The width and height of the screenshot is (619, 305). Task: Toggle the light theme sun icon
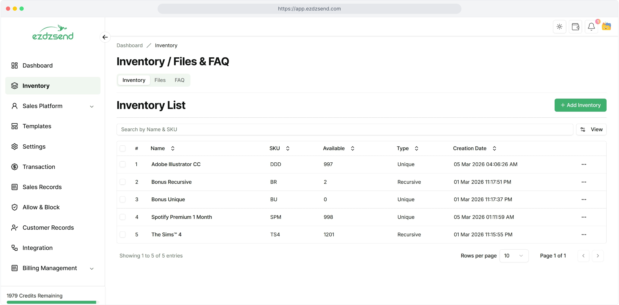(559, 27)
